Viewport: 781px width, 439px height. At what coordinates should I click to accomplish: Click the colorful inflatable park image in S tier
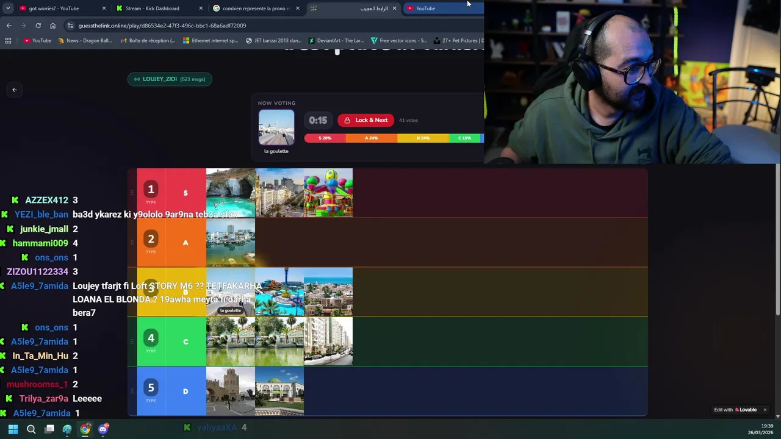tap(328, 193)
